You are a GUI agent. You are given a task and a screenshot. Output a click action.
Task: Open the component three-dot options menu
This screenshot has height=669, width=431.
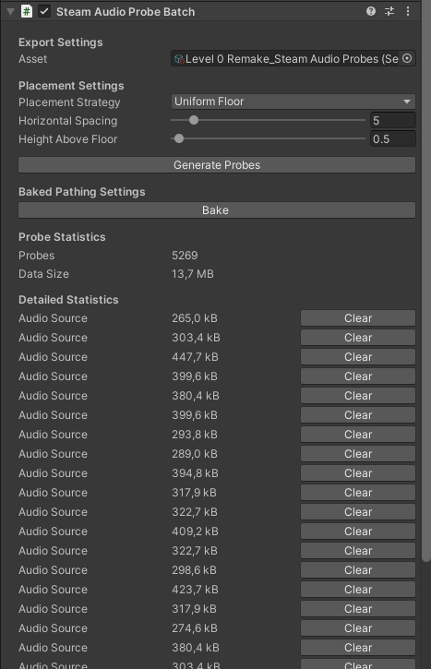coord(408,11)
